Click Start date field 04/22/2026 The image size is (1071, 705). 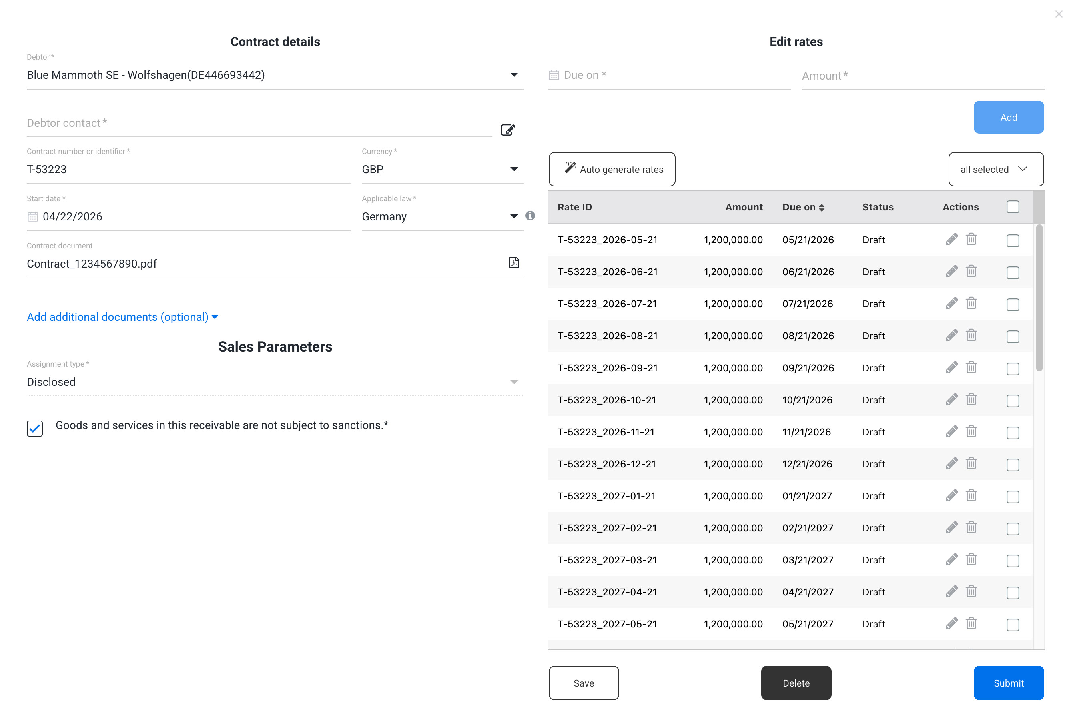188,217
